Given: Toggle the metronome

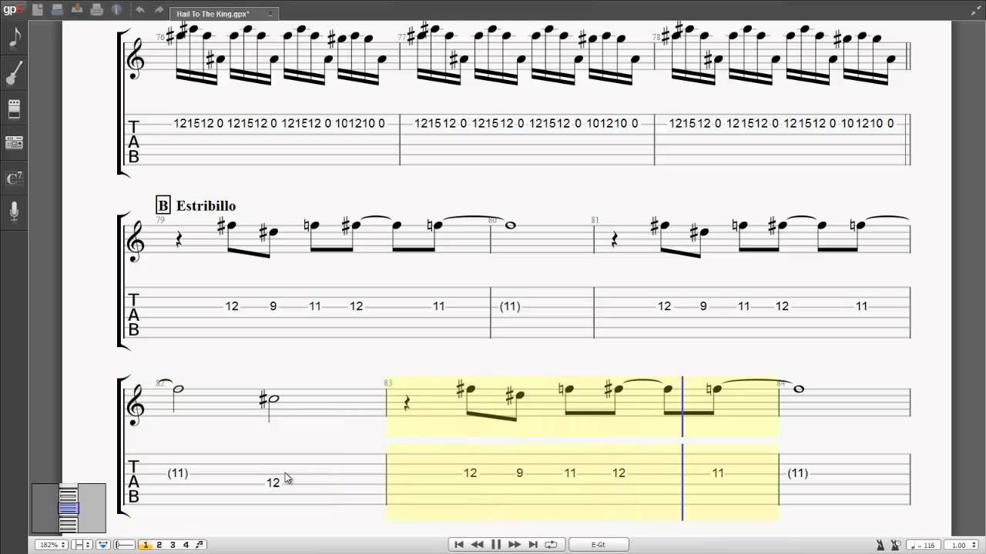Looking at the screenshot, I should coord(880,545).
